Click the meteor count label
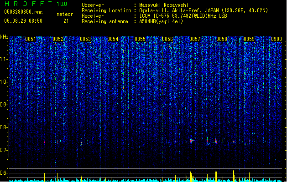This screenshot has height=182, width=287. 65,14
